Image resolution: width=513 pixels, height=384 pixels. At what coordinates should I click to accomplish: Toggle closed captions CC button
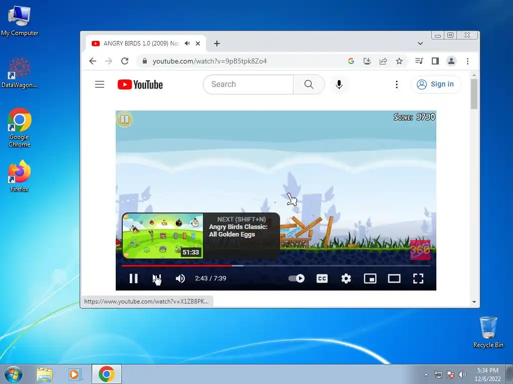[322, 278]
